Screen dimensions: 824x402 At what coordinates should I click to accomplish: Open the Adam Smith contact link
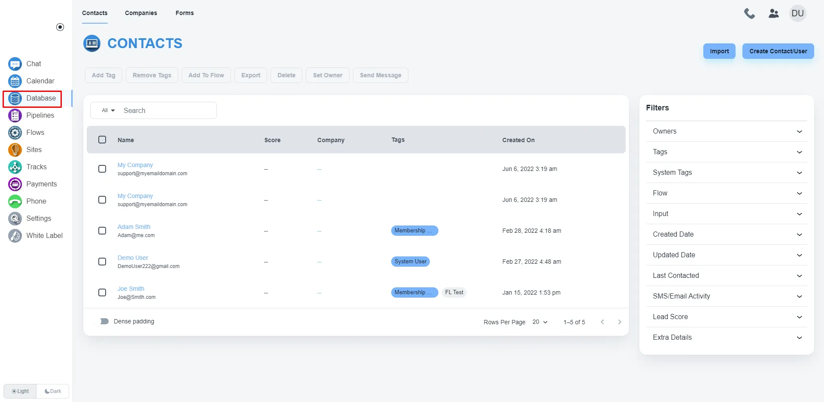pyautogui.click(x=134, y=227)
